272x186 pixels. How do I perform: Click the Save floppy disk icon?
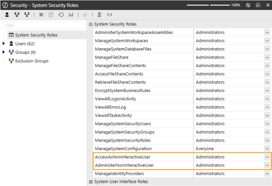71,15
